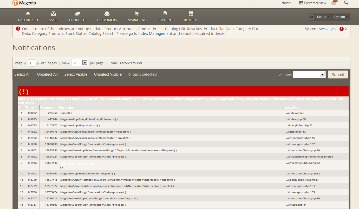Screen dimensions: 359x209
Task: Click the search magnifier icon
Action: pos(346,3)
